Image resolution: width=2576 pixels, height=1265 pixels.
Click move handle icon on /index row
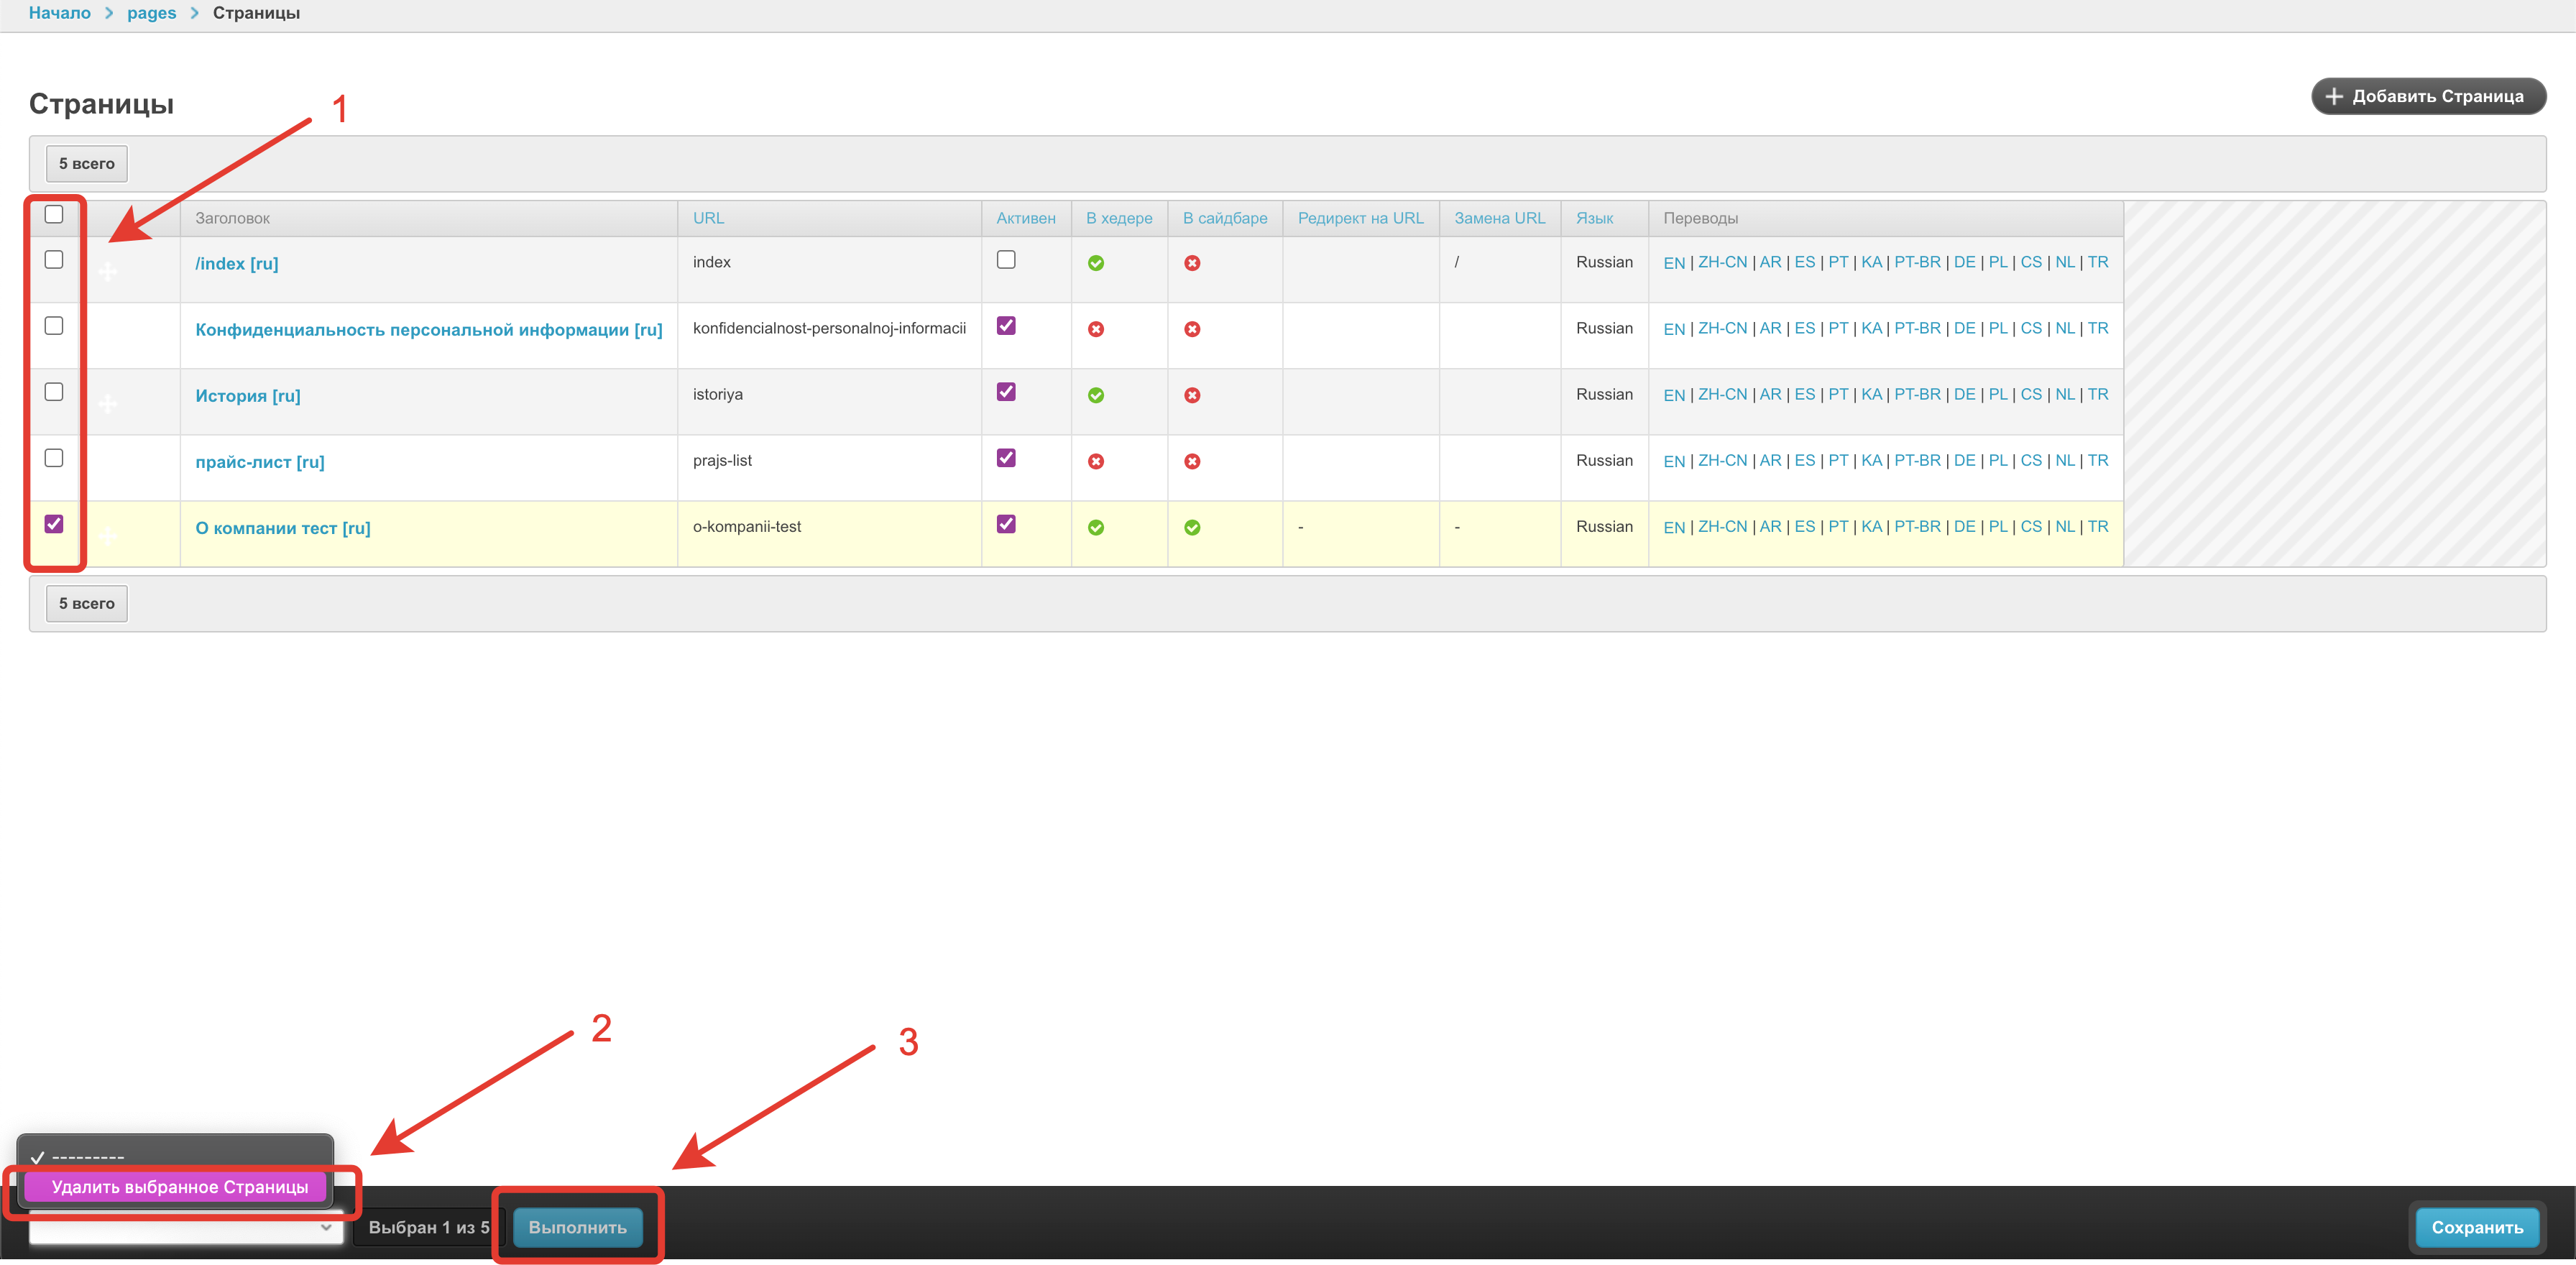point(108,271)
